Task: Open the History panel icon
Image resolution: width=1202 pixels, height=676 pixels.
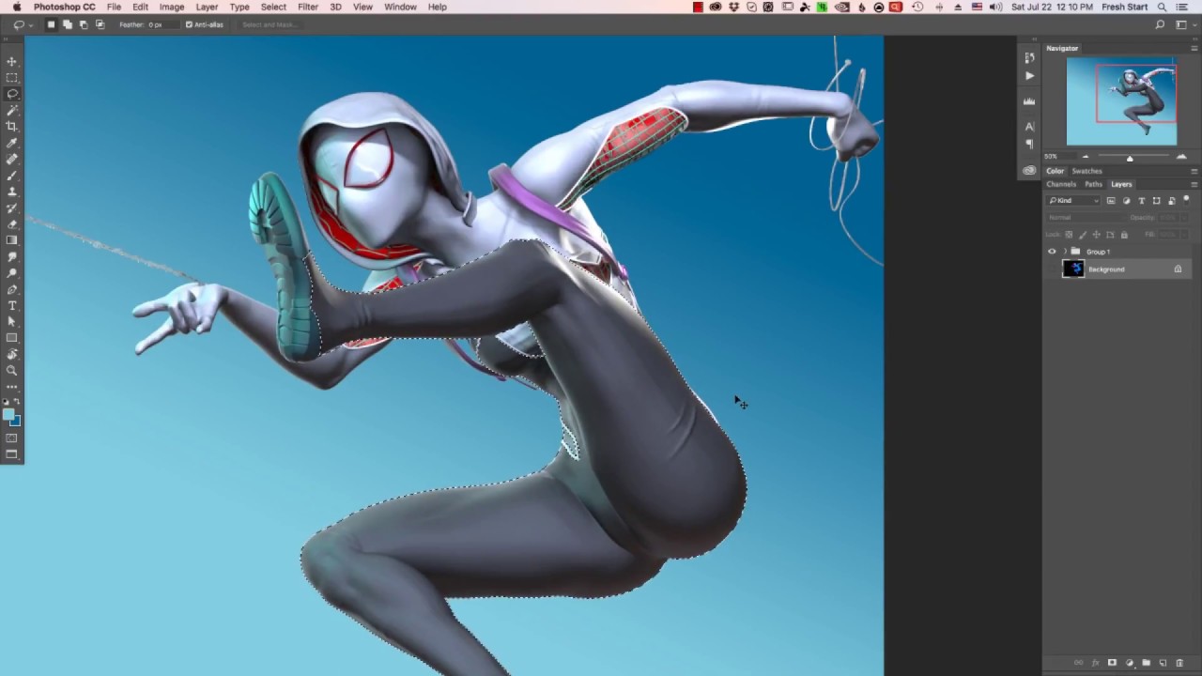Action: click(1029, 58)
